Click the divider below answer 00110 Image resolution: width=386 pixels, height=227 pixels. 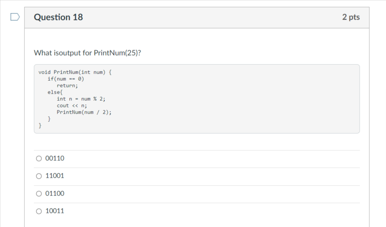[197, 167]
